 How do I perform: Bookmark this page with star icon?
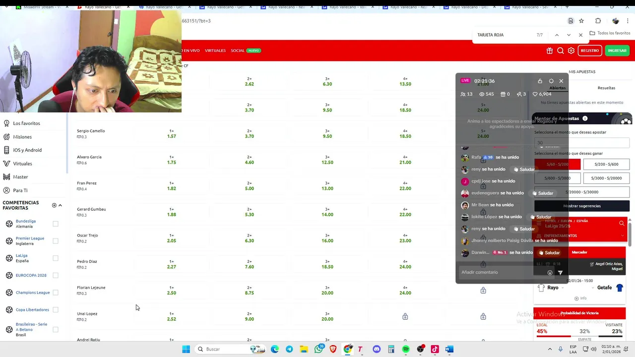pyautogui.click(x=581, y=21)
